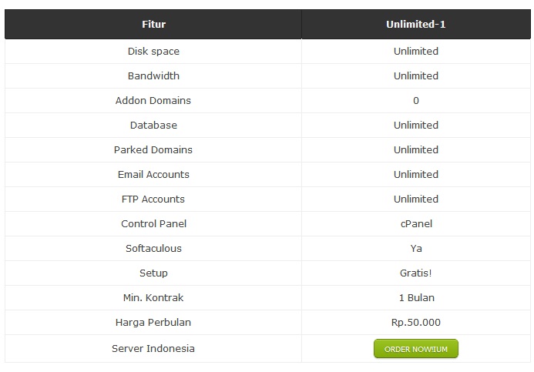534x372 pixels.
Task: Select the Parked Domains label
Action: (x=153, y=150)
